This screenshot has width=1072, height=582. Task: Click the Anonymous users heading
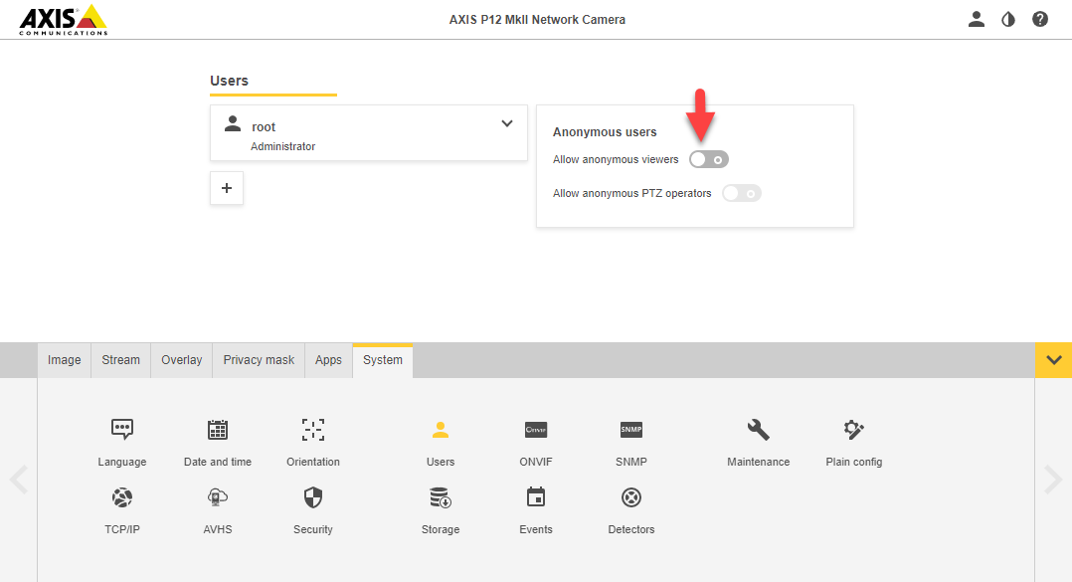tap(605, 132)
